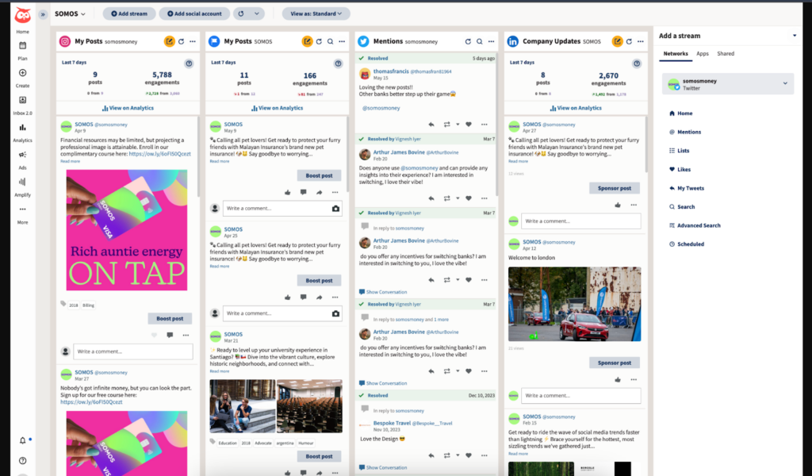The height and width of the screenshot is (476, 812).
Task: Open the Plan calendar in sidebar
Action: [22, 51]
